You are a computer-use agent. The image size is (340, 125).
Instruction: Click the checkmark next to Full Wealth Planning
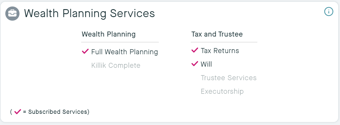click(85, 52)
